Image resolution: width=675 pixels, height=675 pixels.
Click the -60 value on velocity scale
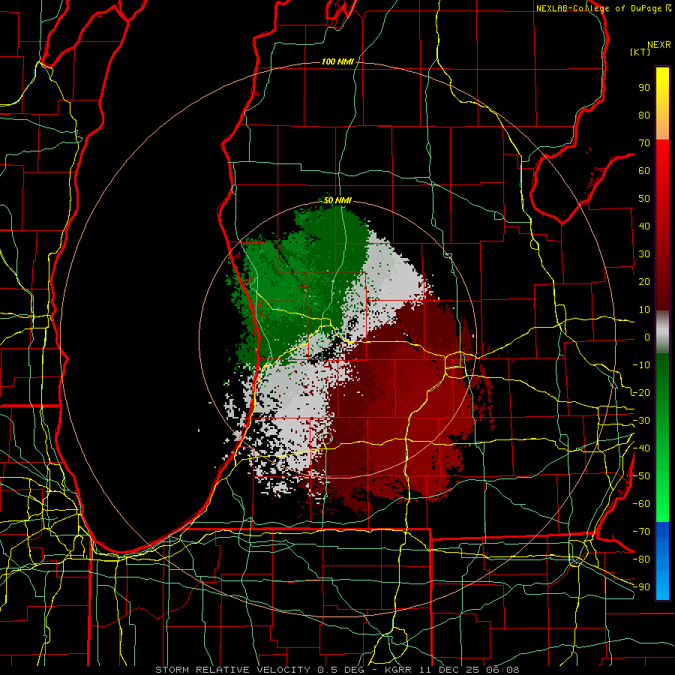(x=641, y=504)
